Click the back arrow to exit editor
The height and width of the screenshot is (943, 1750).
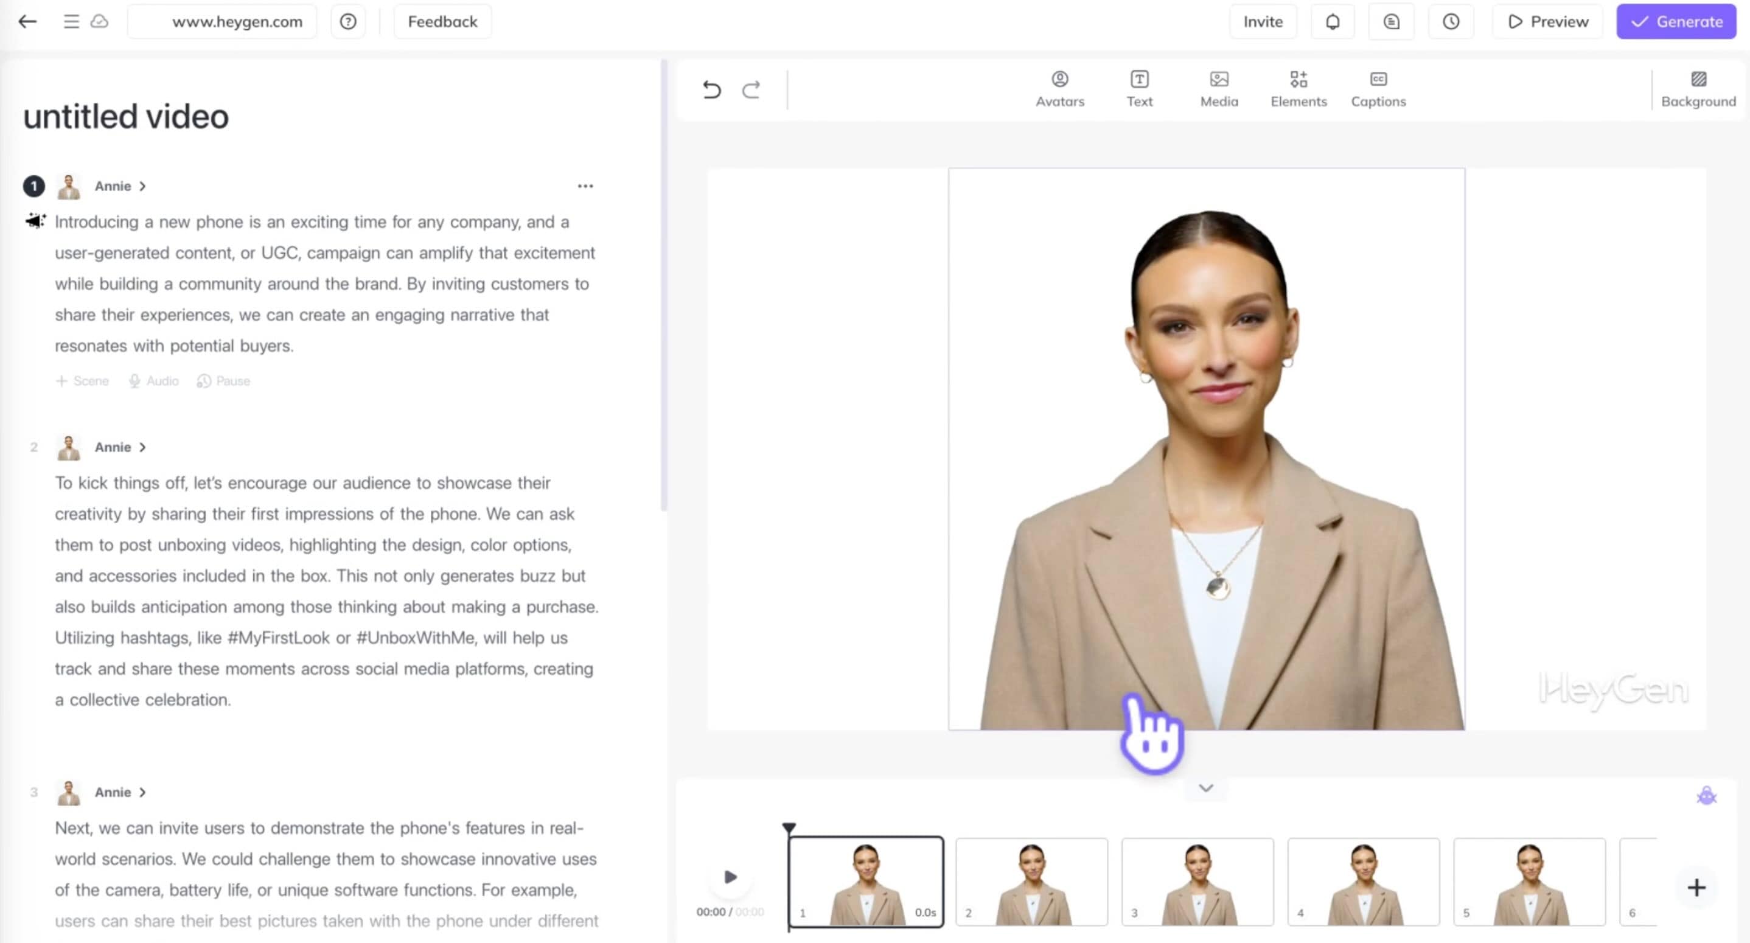[x=27, y=21]
